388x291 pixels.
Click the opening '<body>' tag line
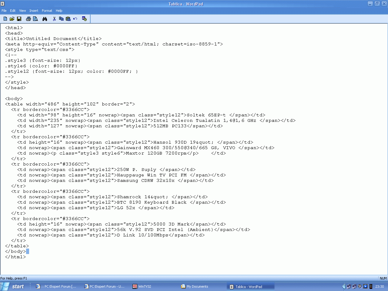[14, 99]
